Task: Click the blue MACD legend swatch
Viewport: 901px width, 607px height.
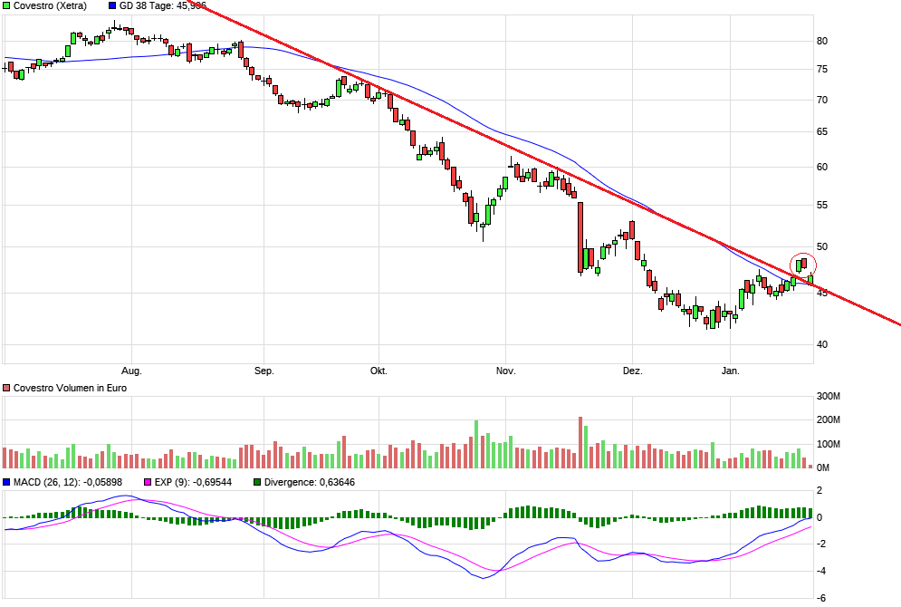Action: pos(6,482)
